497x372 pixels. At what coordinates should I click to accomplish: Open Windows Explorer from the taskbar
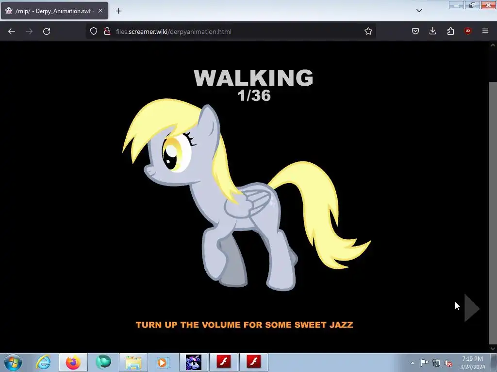(133, 362)
